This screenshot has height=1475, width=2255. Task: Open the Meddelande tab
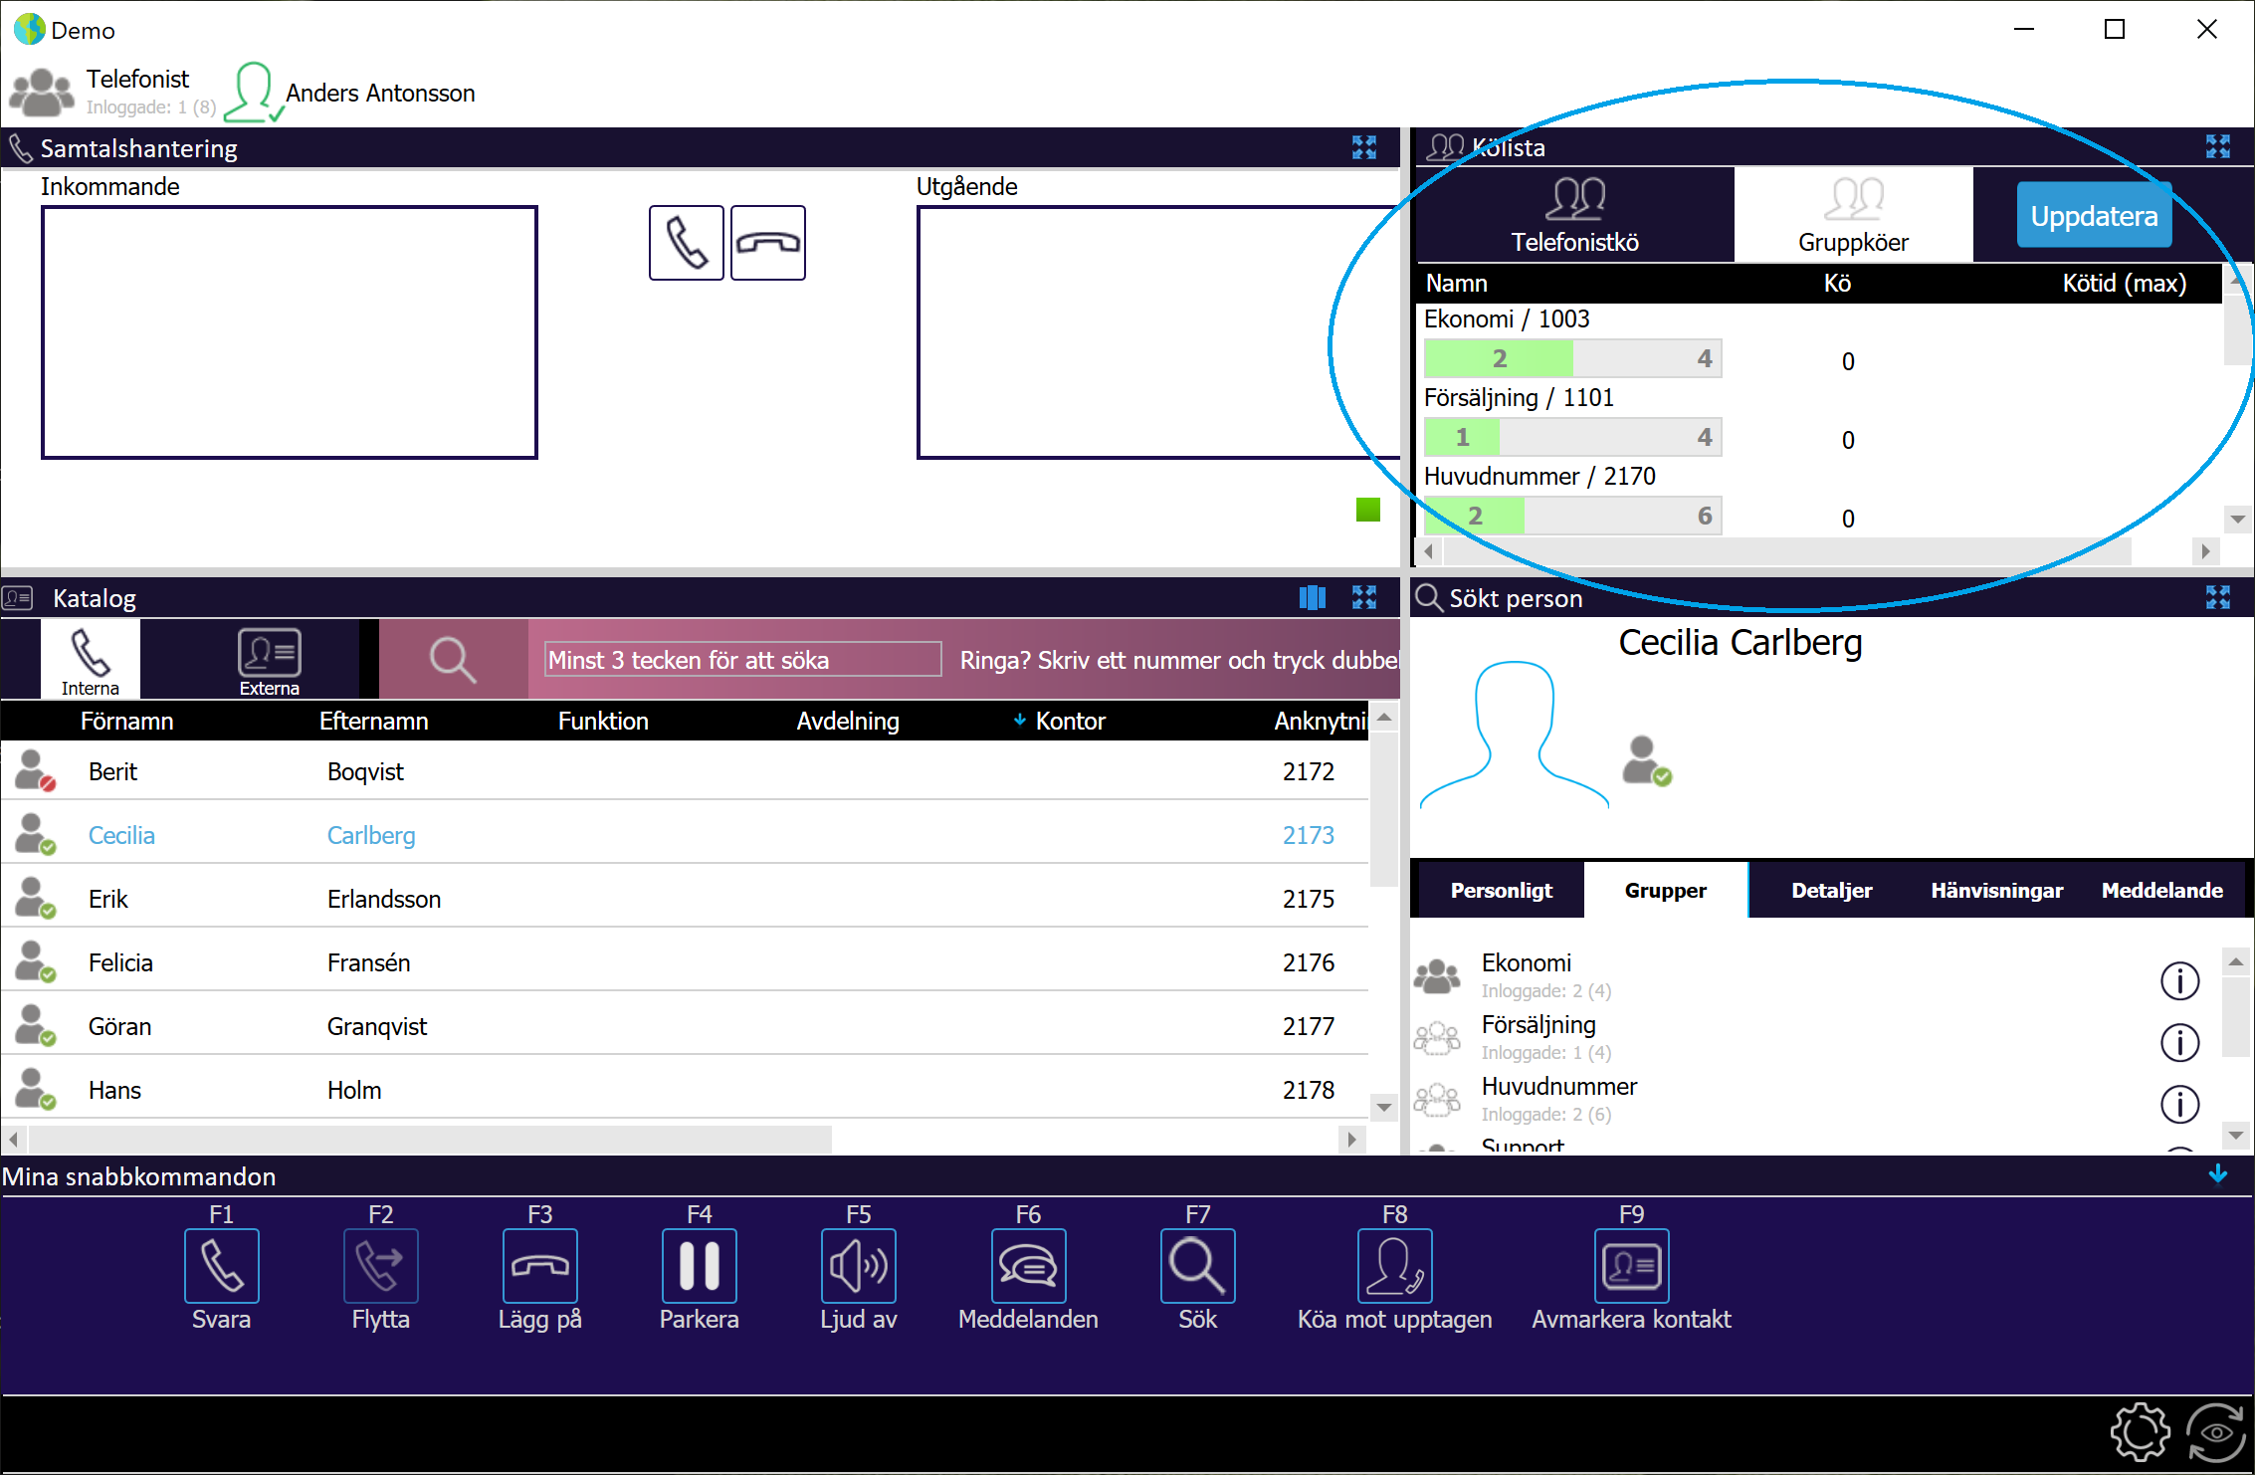tap(2161, 890)
